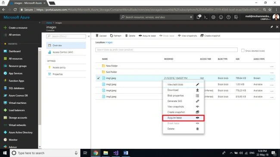Click the user account avatar

tap(276, 17)
